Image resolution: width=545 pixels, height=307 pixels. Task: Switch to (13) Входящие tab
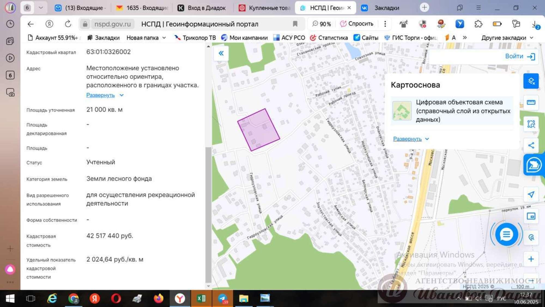81,8
